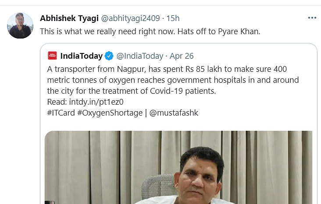Open the IndiaToday account name
321x204 pixels.
click(x=82, y=56)
